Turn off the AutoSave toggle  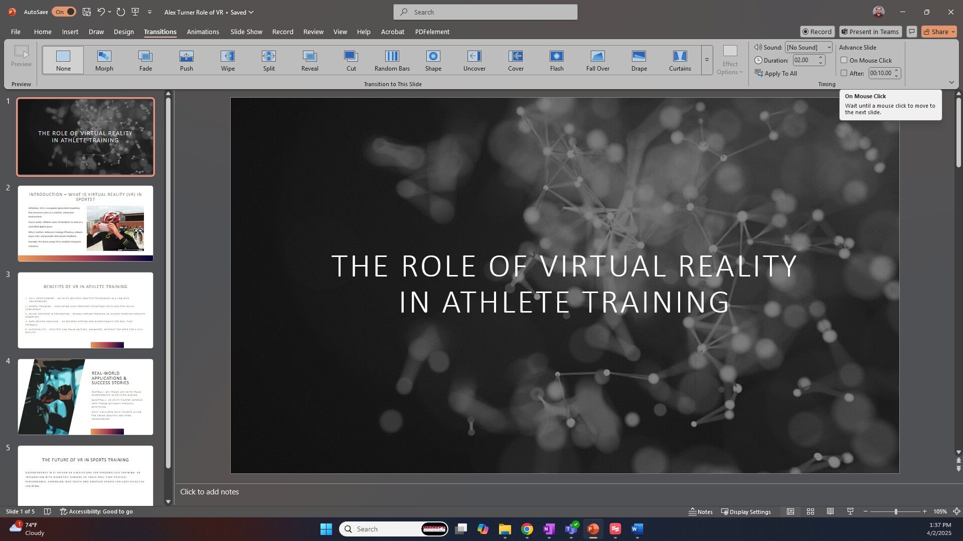(64, 12)
